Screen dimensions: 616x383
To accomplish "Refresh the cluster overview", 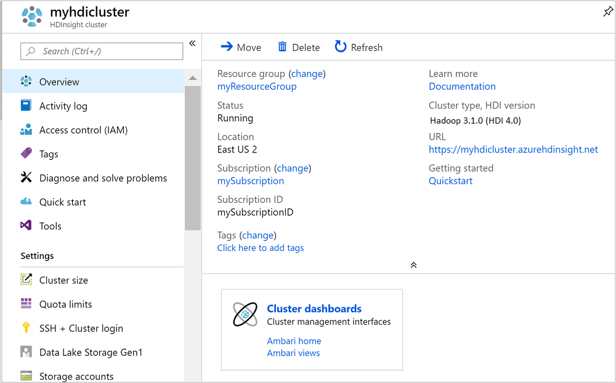I will pos(359,47).
